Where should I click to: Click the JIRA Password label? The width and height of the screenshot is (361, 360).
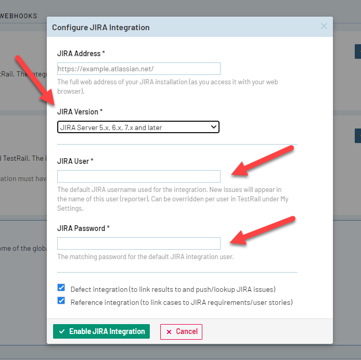tap(83, 228)
